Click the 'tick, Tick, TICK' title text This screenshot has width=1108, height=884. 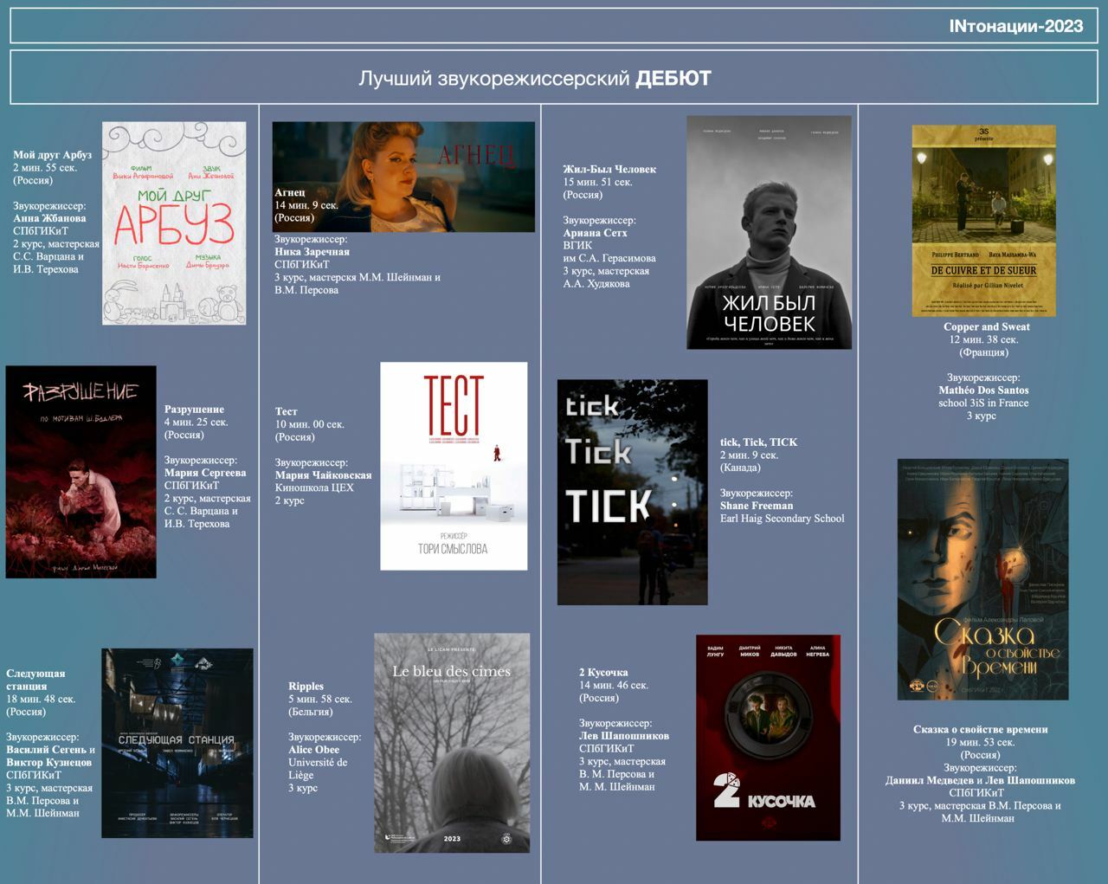[758, 442]
